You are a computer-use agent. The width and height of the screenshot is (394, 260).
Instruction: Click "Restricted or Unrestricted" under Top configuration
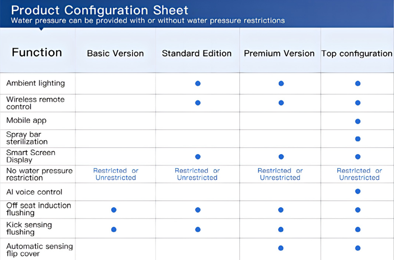tap(359, 174)
